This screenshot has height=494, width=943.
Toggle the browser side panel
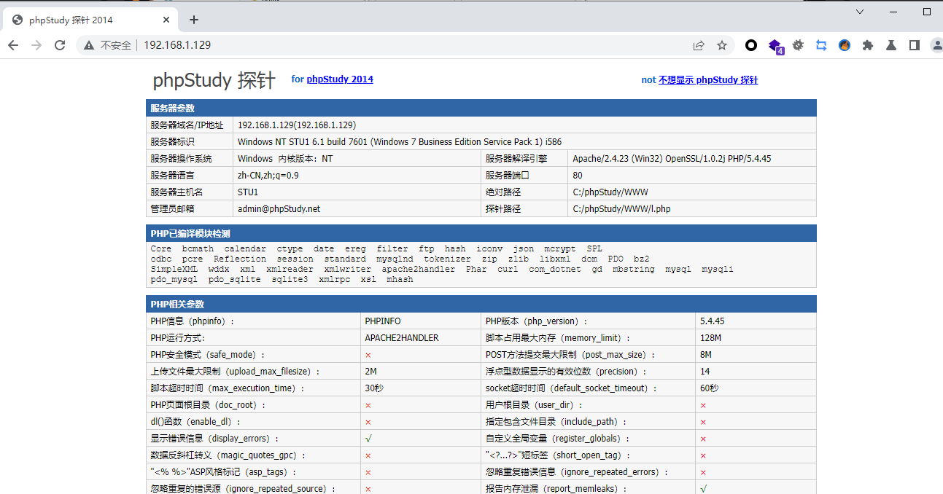pyautogui.click(x=915, y=45)
